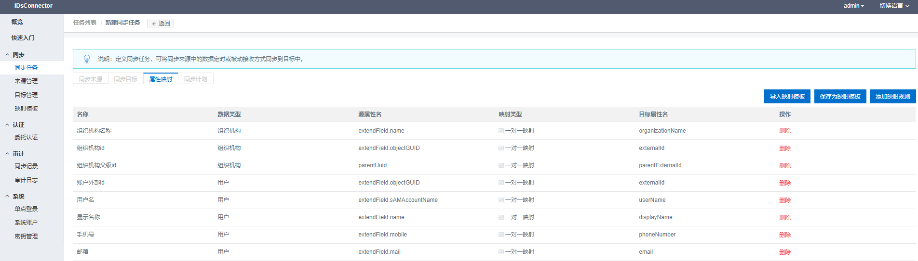Click the 导入映射模板 button
918x261 pixels.
[x=787, y=97]
